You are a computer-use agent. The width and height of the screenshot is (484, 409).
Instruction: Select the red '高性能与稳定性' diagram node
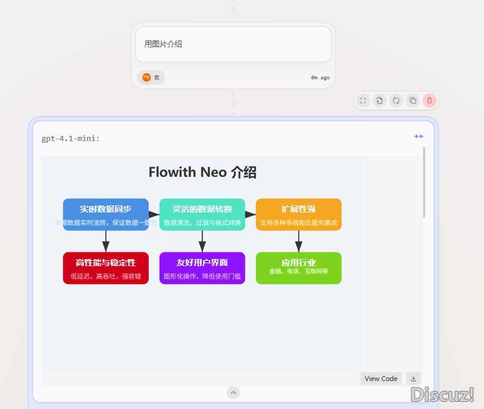point(106,268)
